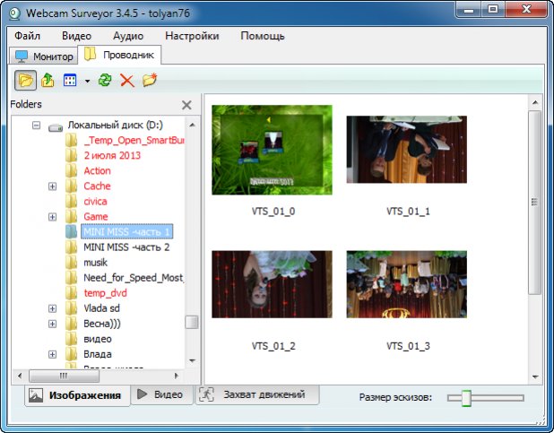Expand the Влада folder
The height and width of the screenshot is (433, 554).
[x=52, y=354]
